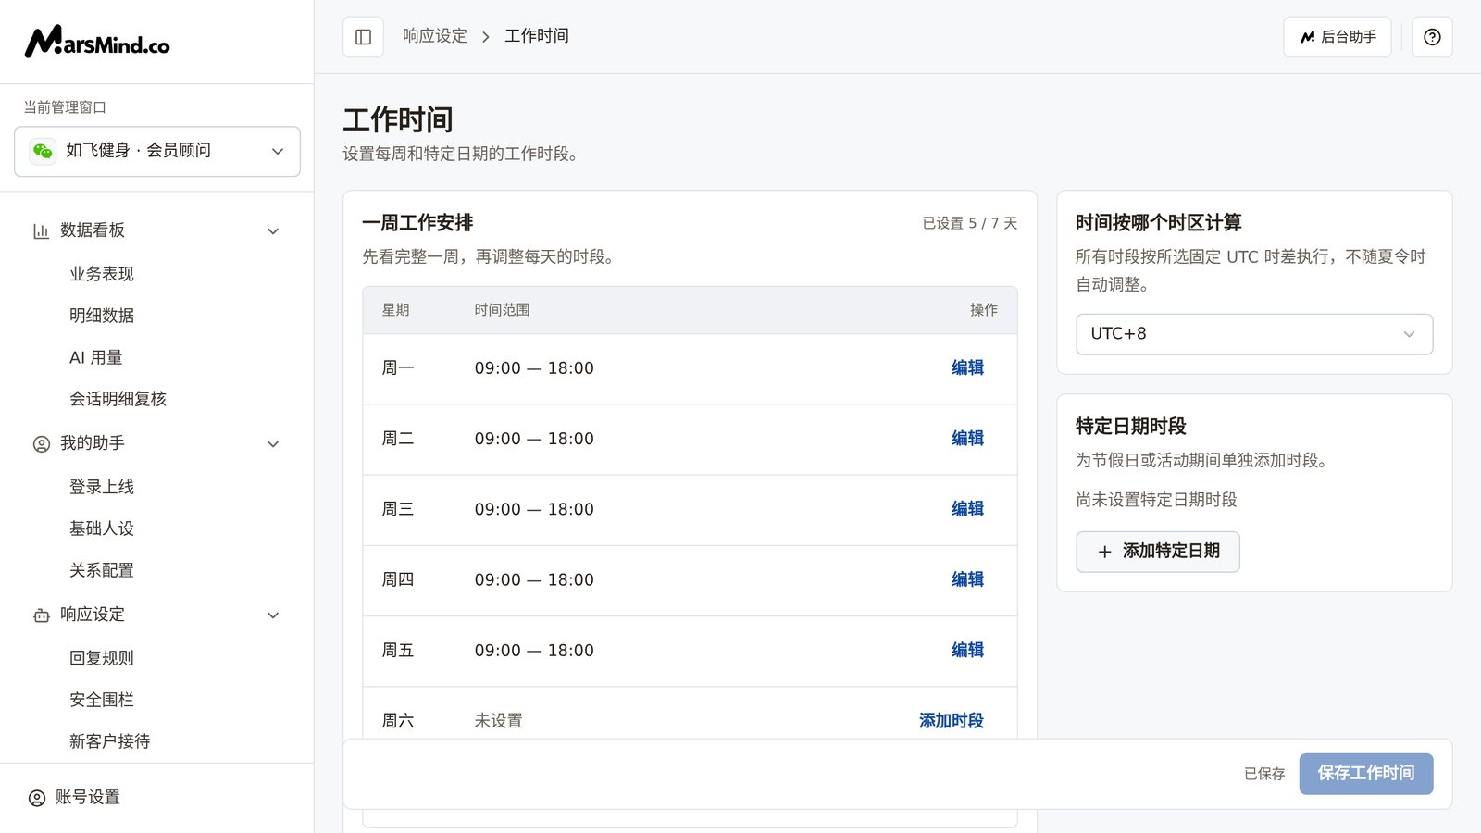Open the UTC+8 timezone dropdown
1481x833 pixels.
tap(1254, 334)
